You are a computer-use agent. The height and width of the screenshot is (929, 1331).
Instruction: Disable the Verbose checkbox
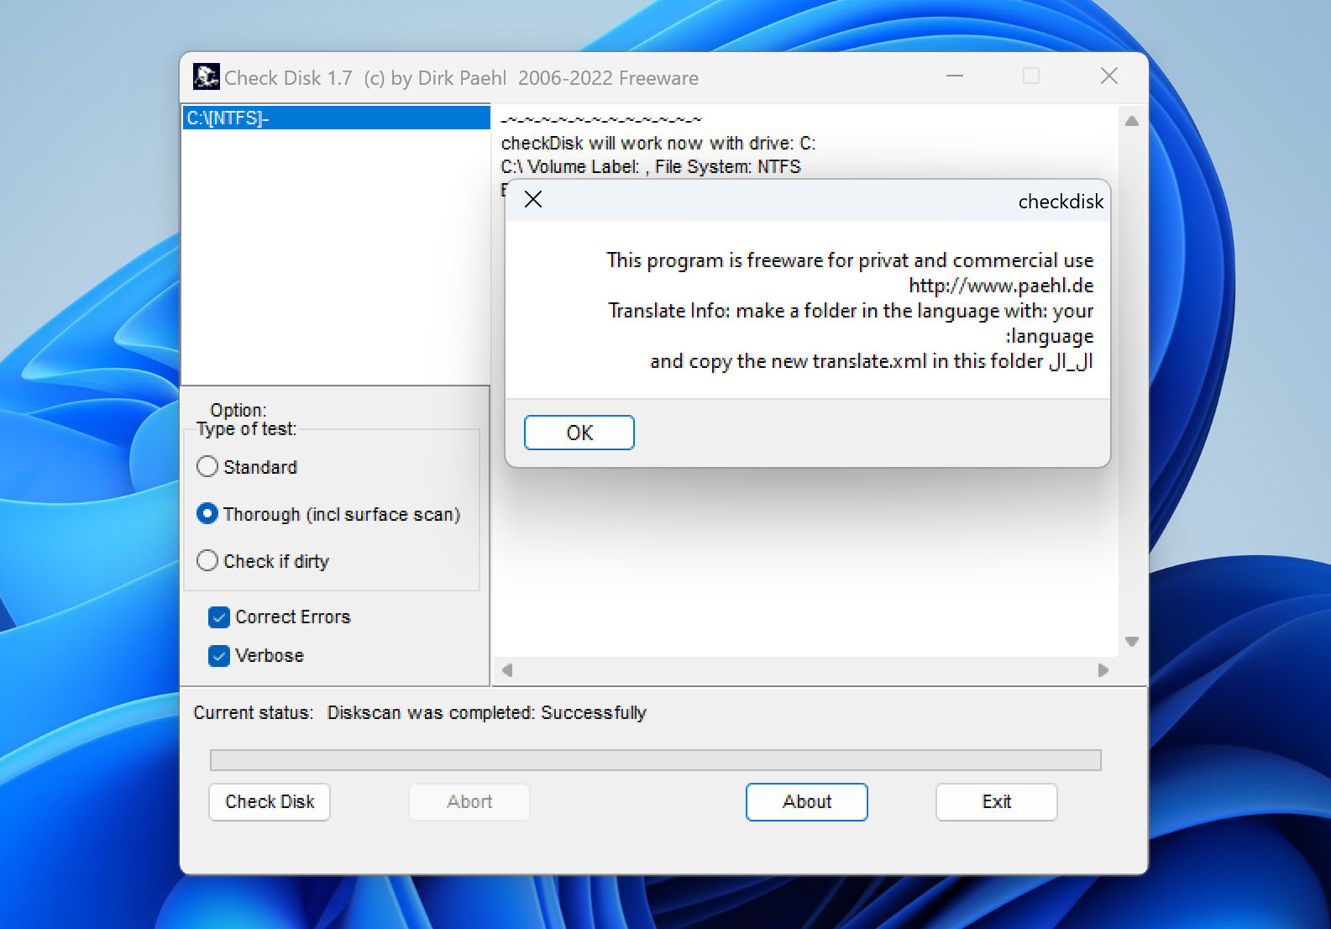[x=219, y=656]
